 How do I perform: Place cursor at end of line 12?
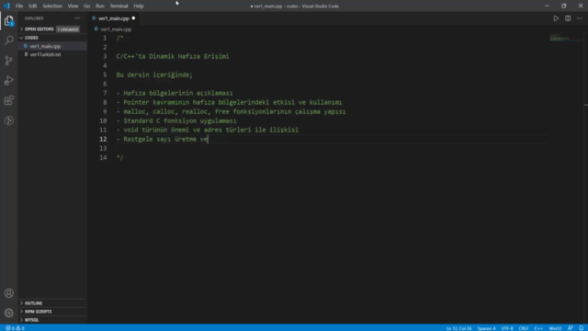click(x=209, y=139)
